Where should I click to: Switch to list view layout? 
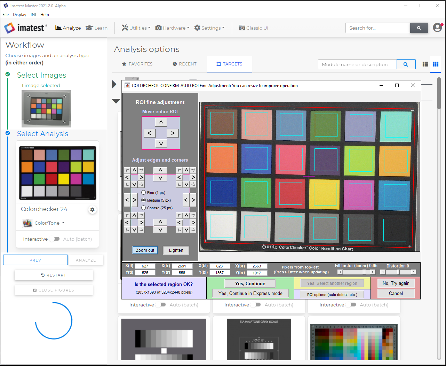(x=425, y=64)
